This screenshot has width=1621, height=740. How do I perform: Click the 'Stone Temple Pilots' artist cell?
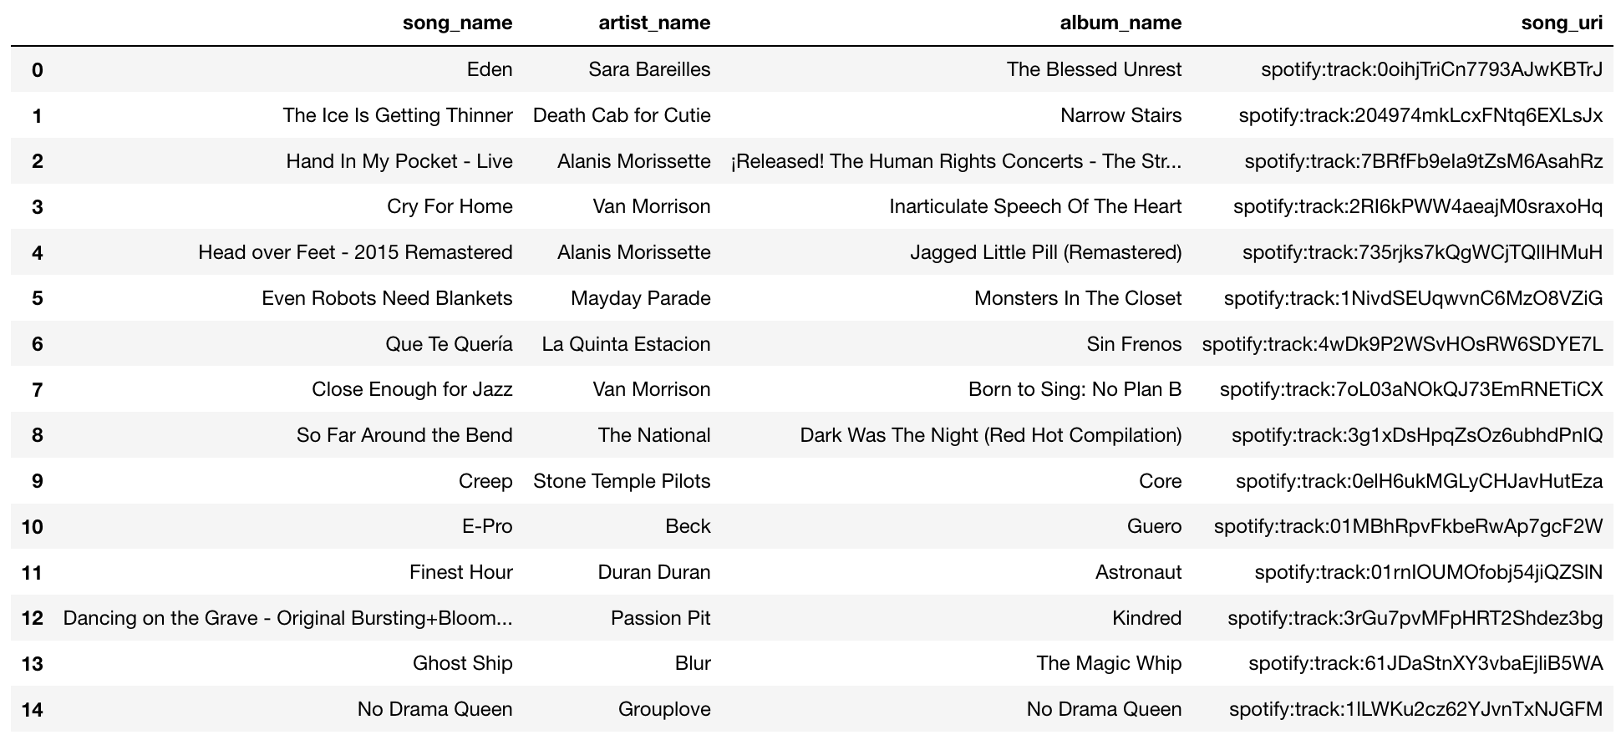point(622,481)
